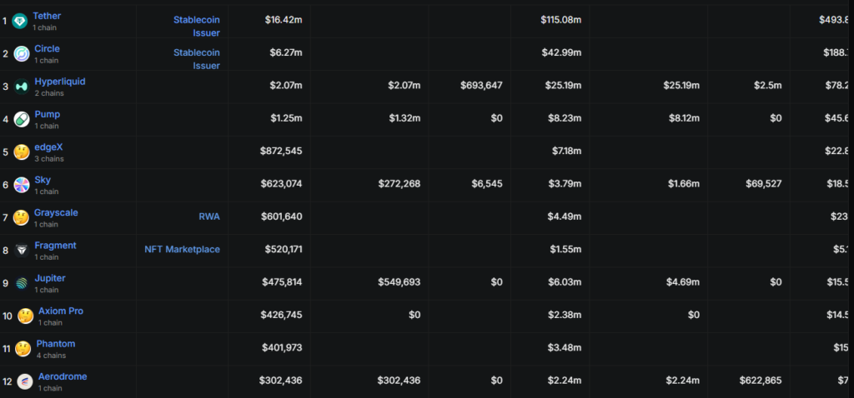
Task: Click the Aerodrome logo icon
Action: pyautogui.click(x=24, y=381)
